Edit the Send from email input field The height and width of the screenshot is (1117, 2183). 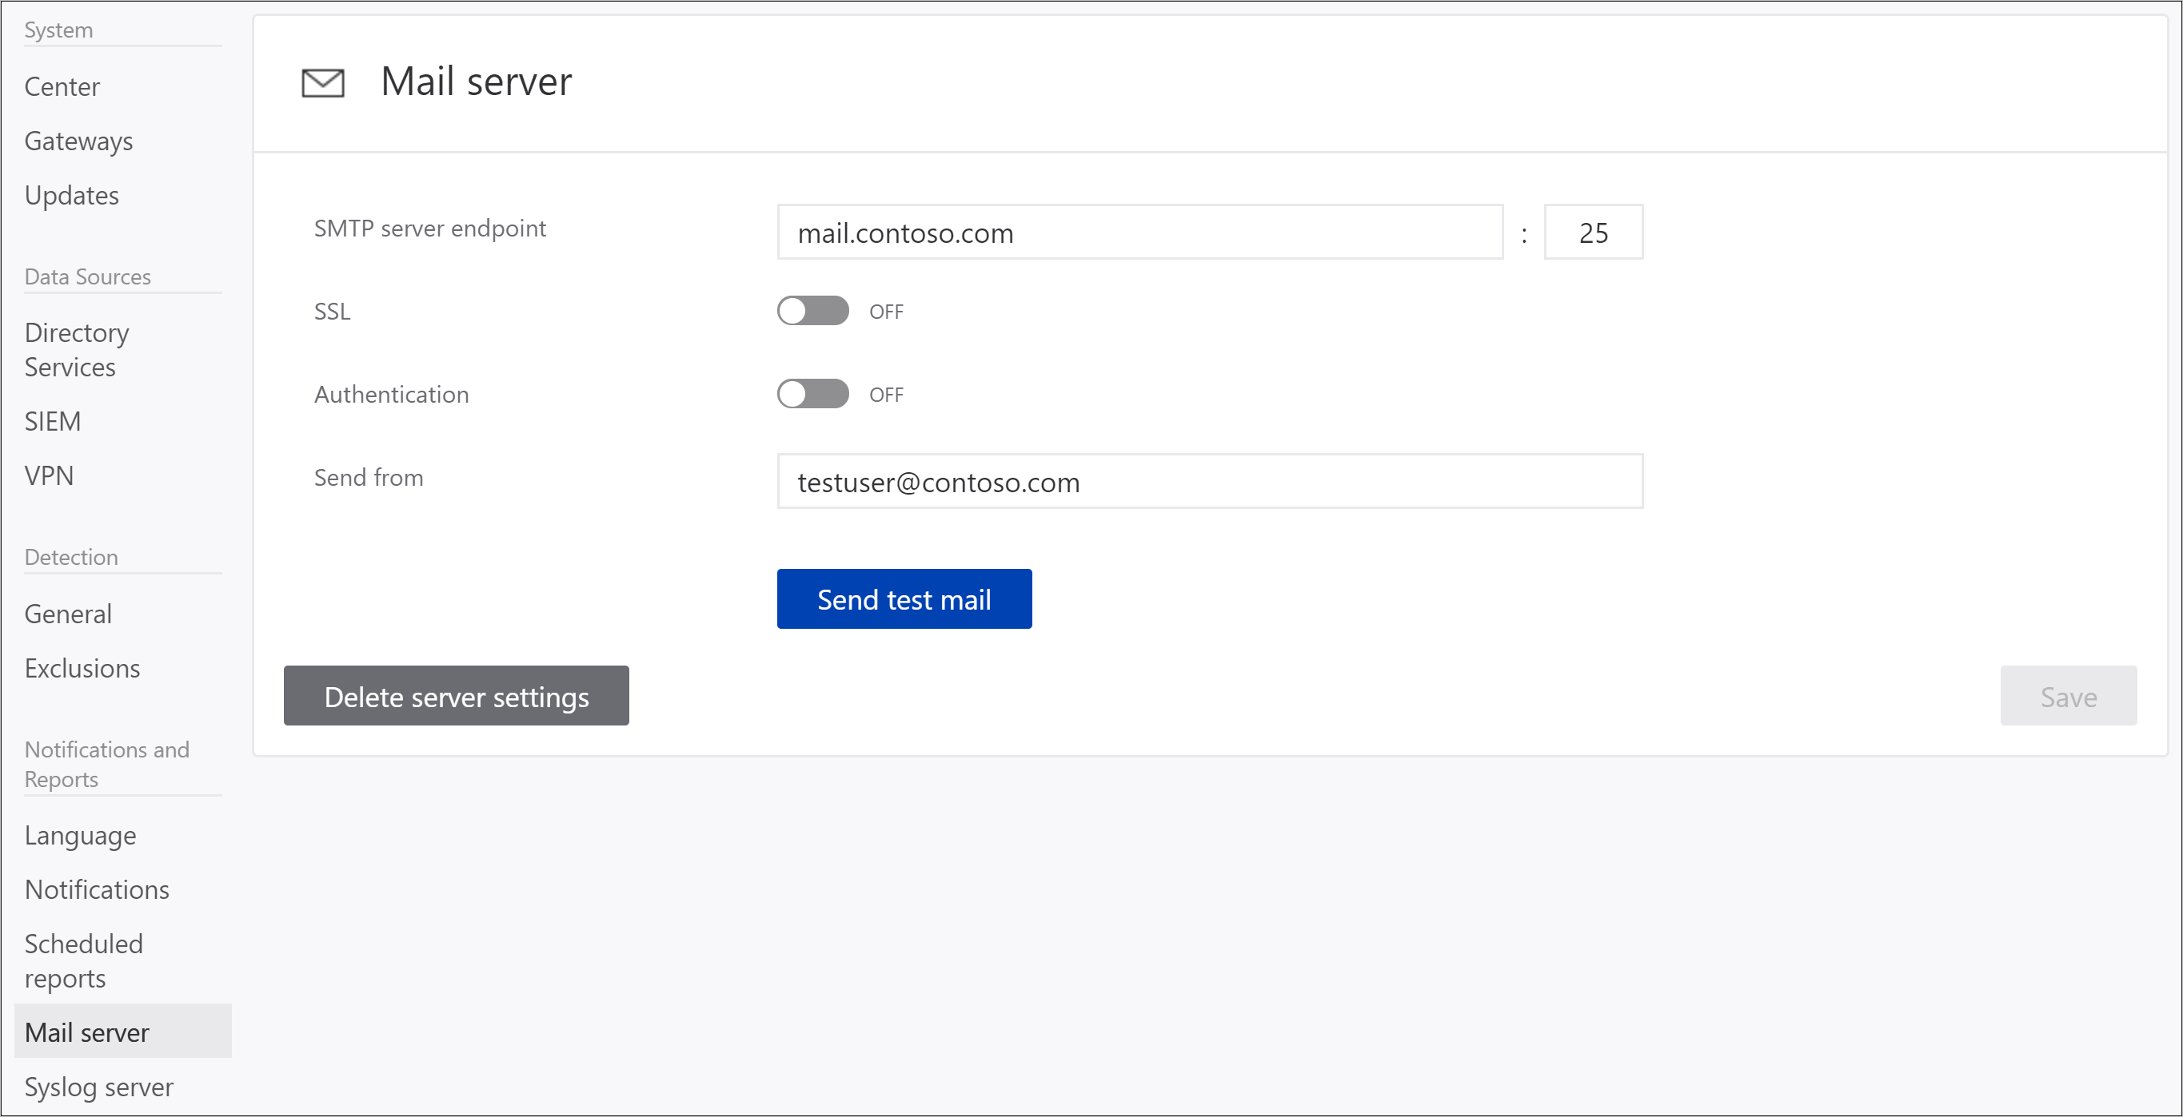[x=1211, y=482]
